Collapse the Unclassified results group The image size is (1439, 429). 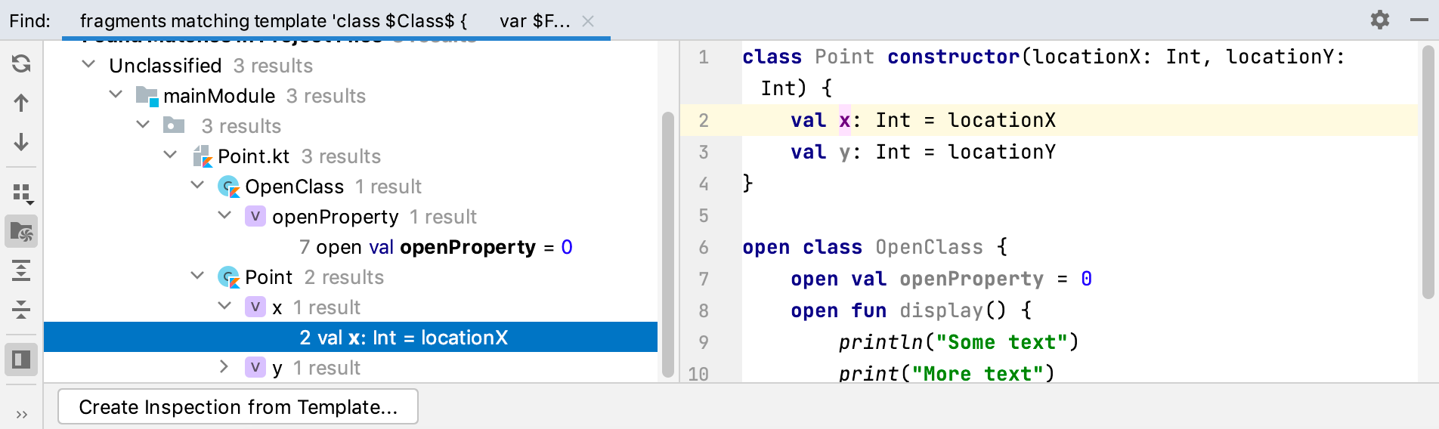pyautogui.click(x=88, y=65)
